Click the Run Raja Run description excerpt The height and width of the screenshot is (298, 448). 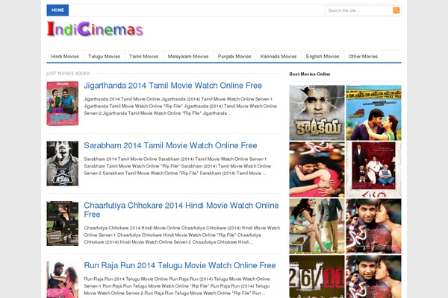[x=177, y=286]
